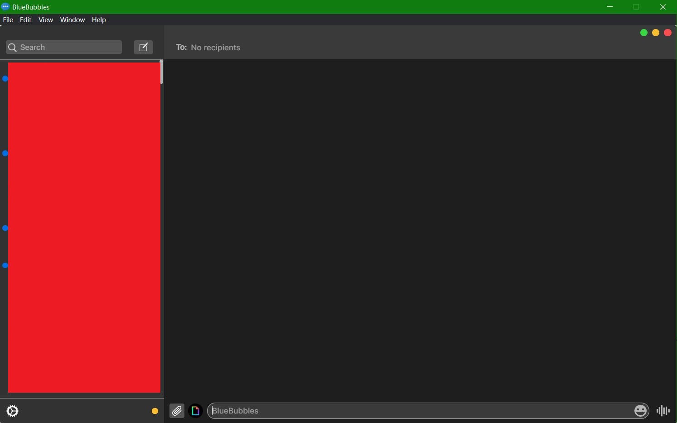This screenshot has height=423, width=677.
Task: Attach a file using the paperclip icon
Action: [x=177, y=411]
